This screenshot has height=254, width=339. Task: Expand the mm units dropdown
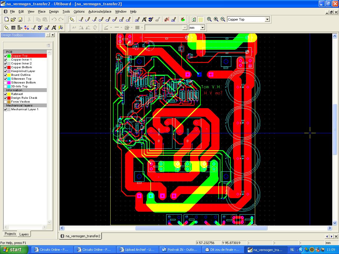tap(202, 28)
